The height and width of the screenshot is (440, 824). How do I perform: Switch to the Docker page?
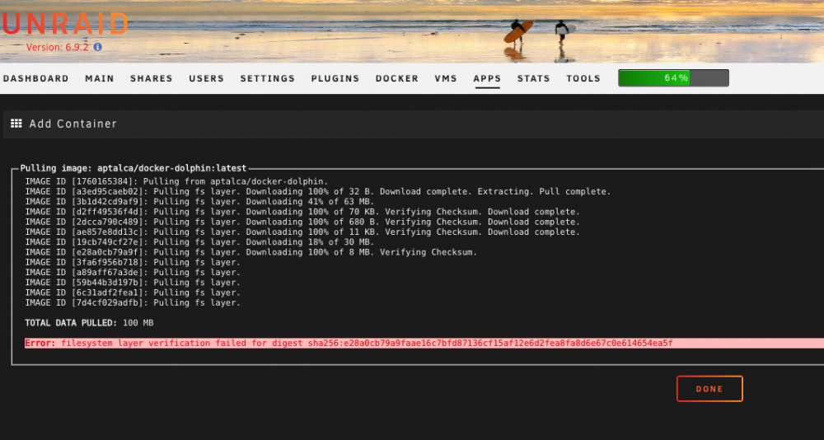[x=397, y=78]
